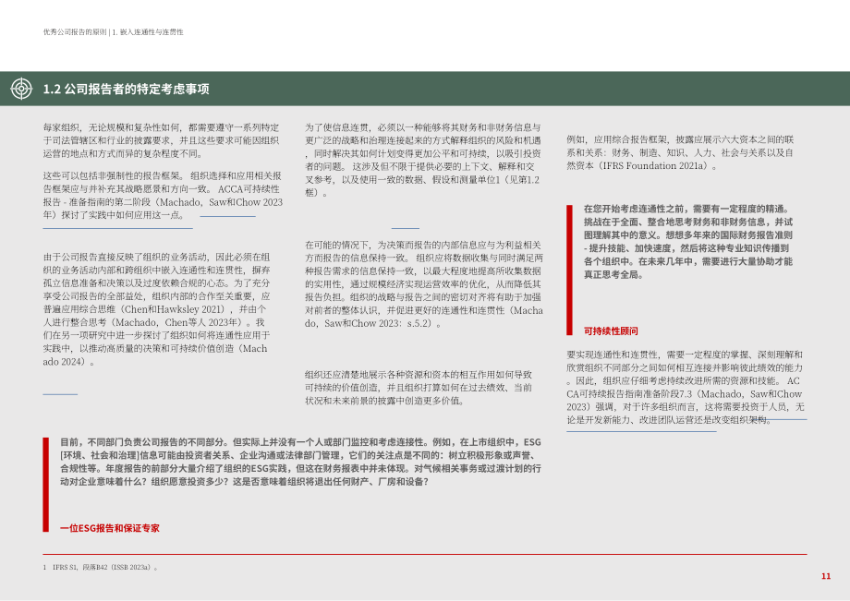Click the paragraph starting "这些可以包括非强制性的报告框架"
This screenshot has width=850, height=601.
[x=163, y=196]
